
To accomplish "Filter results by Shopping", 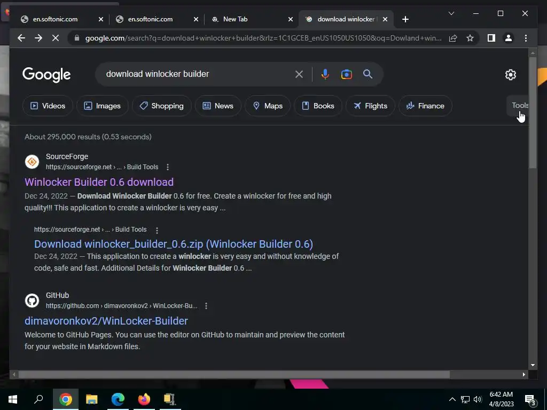I will tap(161, 106).
